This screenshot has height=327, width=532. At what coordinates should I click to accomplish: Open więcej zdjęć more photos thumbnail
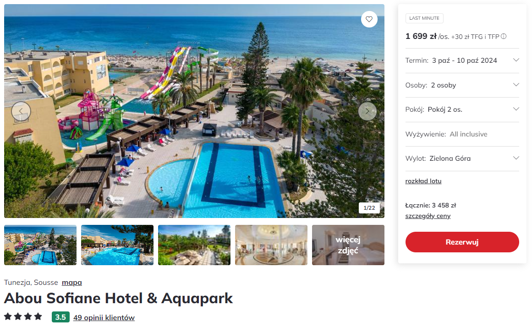coord(348,245)
